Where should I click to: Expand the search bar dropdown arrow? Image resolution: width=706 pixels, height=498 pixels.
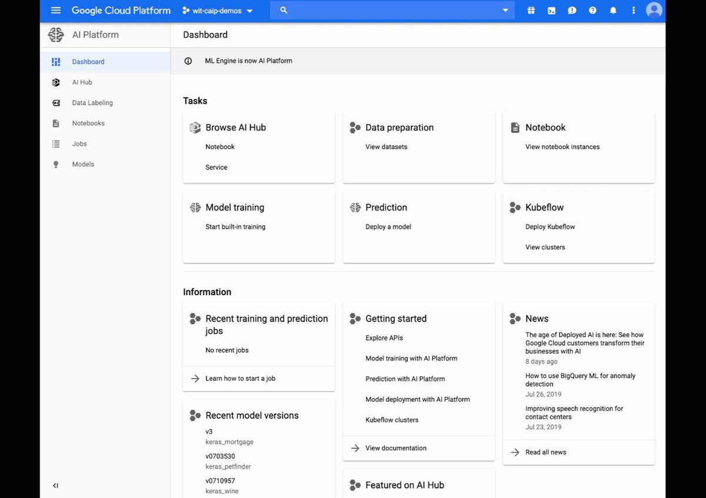(x=505, y=11)
